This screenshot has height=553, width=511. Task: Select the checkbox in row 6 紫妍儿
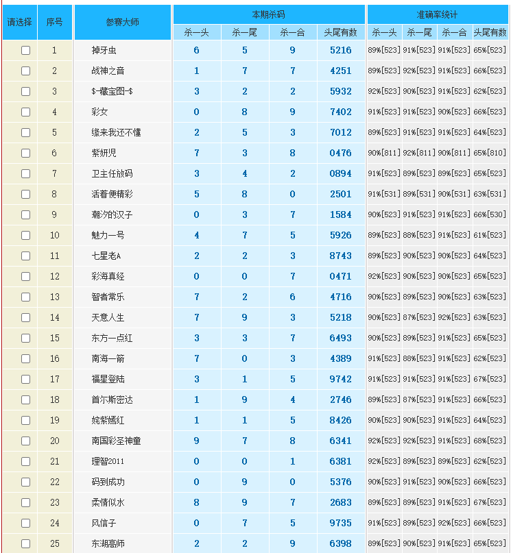click(26, 153)
